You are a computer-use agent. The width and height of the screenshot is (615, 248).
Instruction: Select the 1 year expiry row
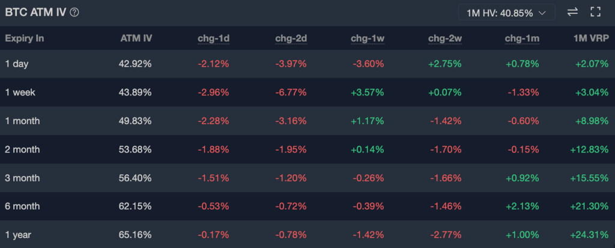[x=17, y=235]
